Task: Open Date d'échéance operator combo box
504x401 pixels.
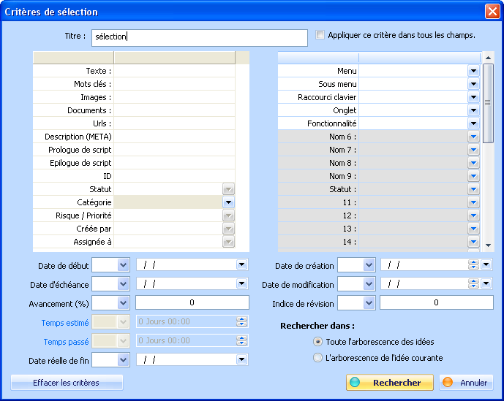Action: (111, 284)
